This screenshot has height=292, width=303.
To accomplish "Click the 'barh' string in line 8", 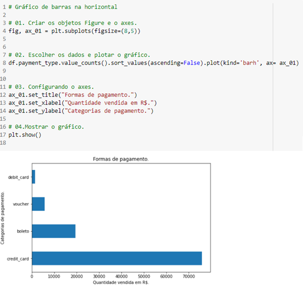I will (x=250, y=63).
